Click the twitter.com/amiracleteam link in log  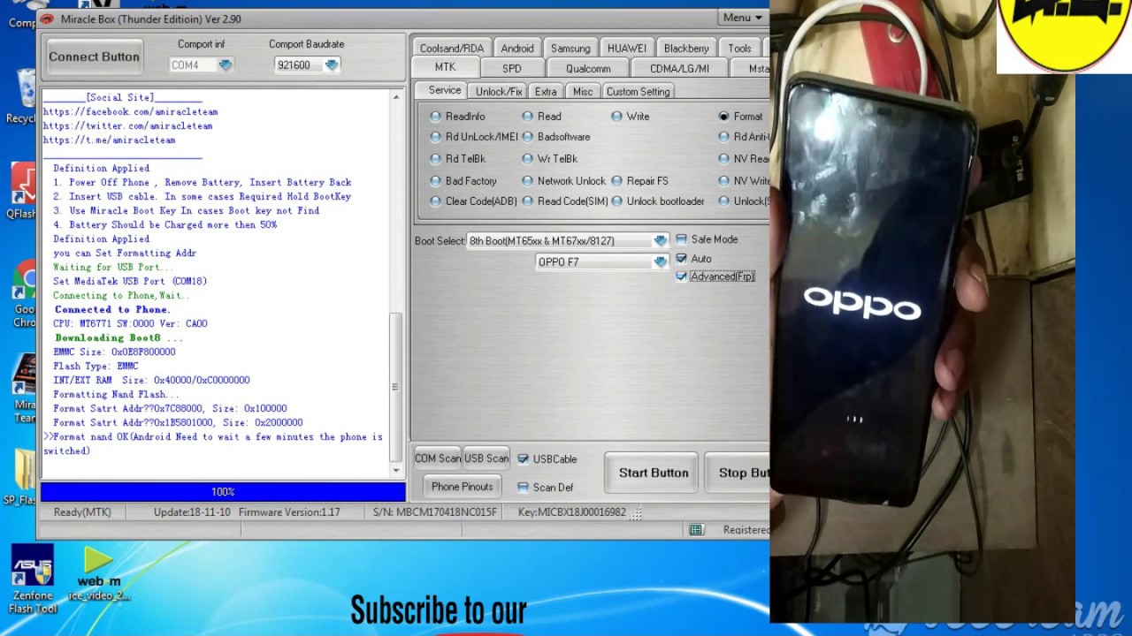[x=127, y=126]
